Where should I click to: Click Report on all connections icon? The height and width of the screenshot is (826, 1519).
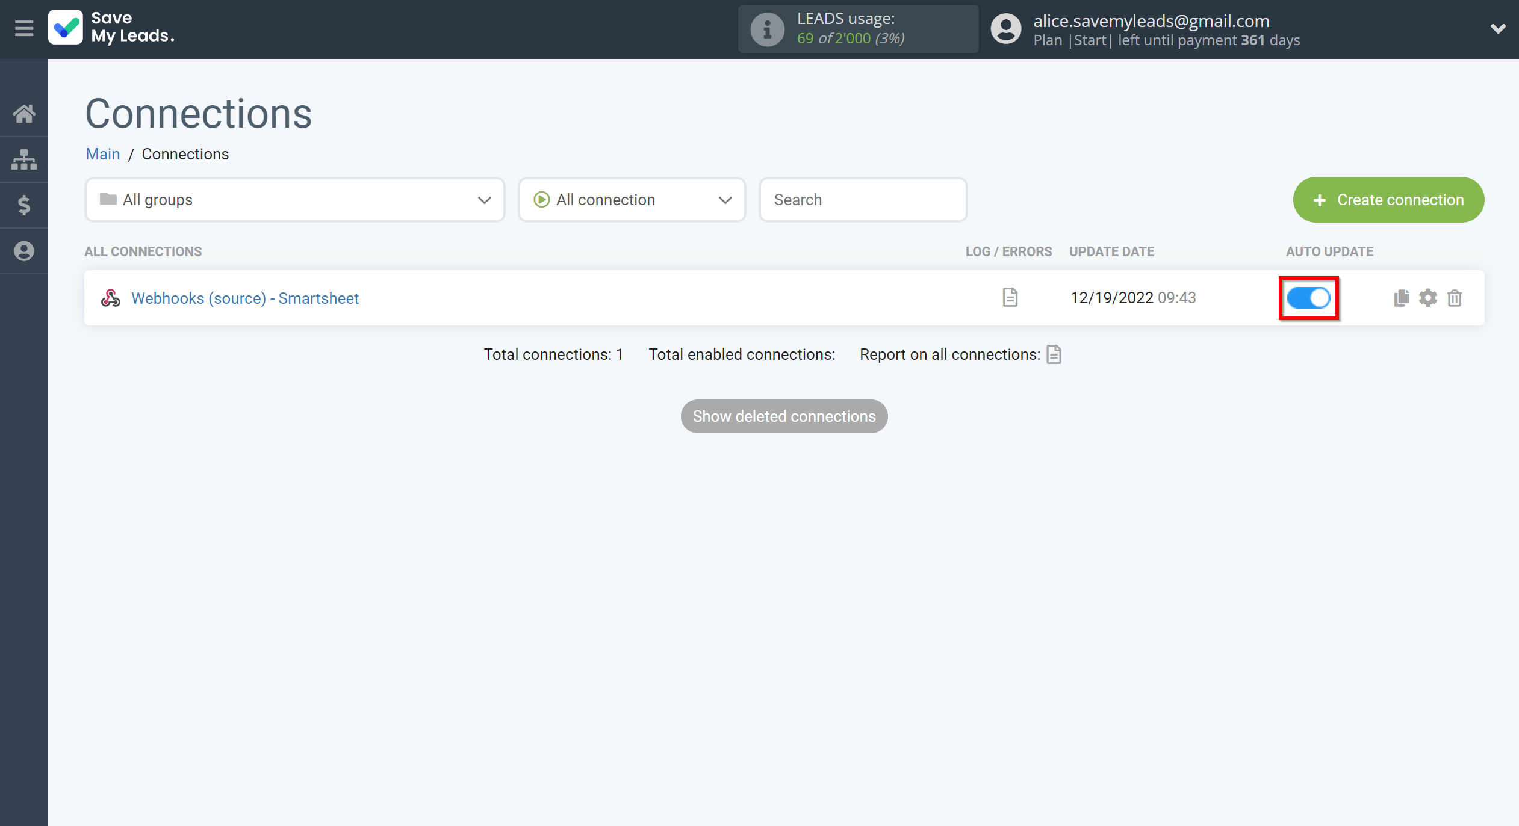click(1054, 354)
